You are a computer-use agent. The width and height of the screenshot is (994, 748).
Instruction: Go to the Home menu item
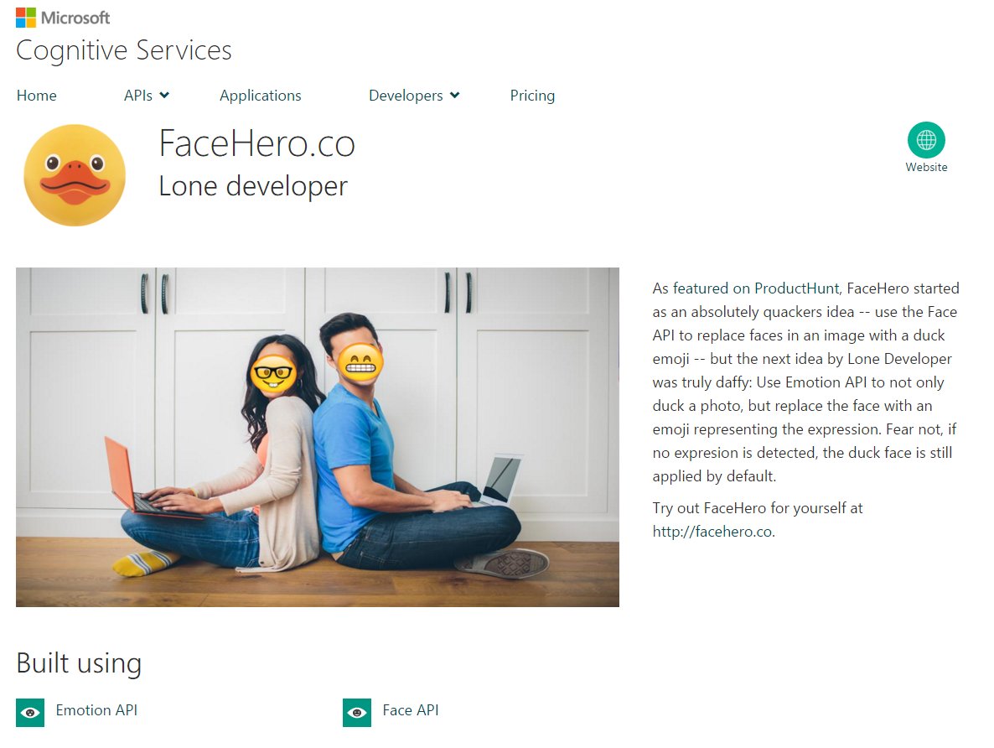36,95
